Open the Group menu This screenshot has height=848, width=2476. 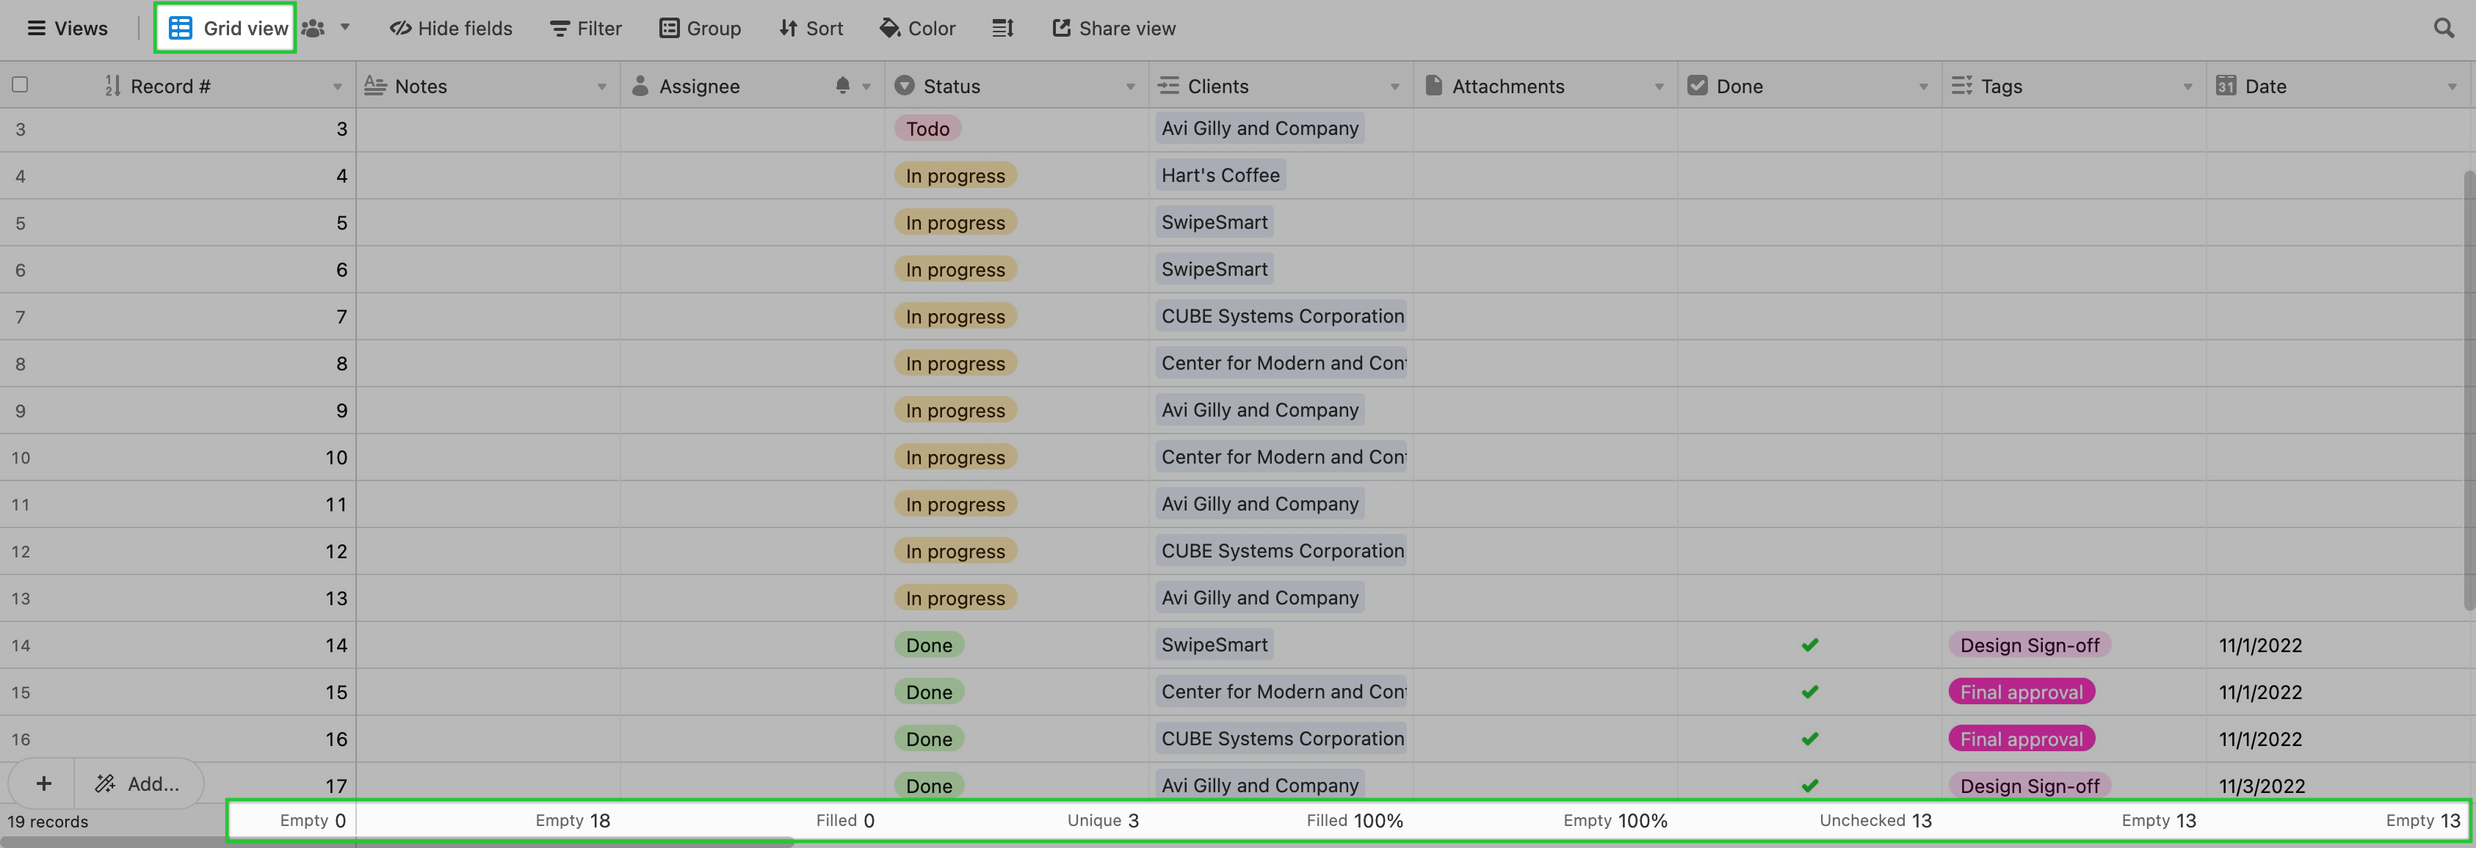click(x=700, y=28)
